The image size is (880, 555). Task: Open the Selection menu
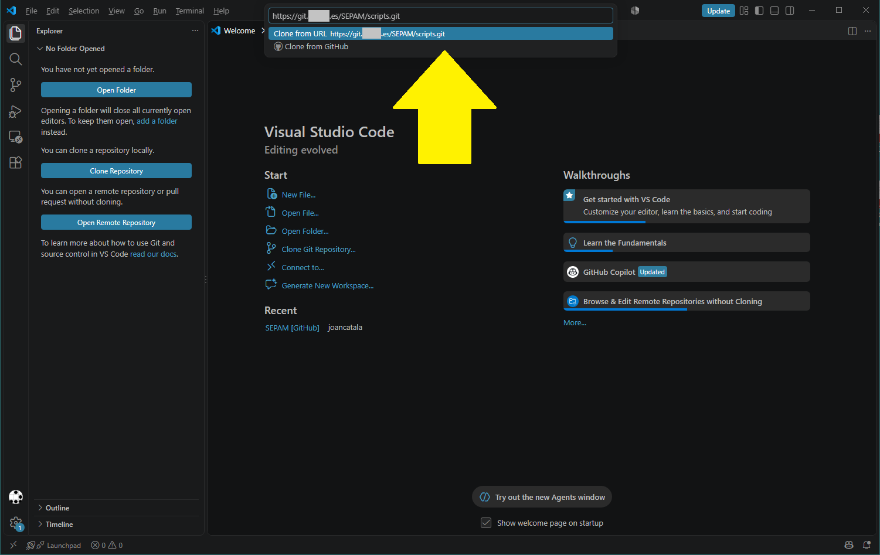coord(84,11)
